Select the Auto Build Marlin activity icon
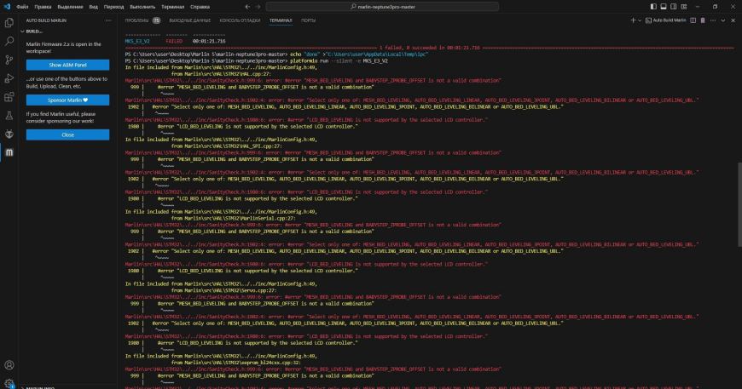Image resolution: width=742 pixels, height=389 pixels. (9, 152)
